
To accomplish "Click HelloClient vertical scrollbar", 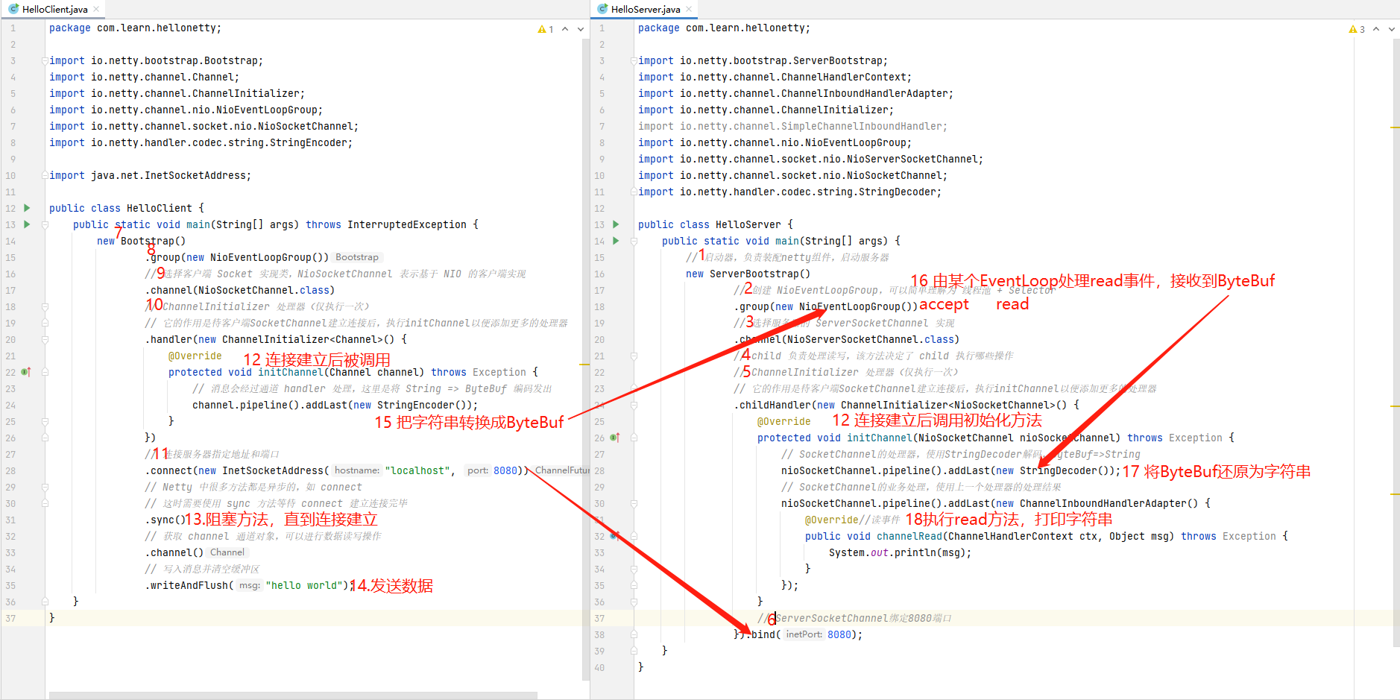I will 585,358.
